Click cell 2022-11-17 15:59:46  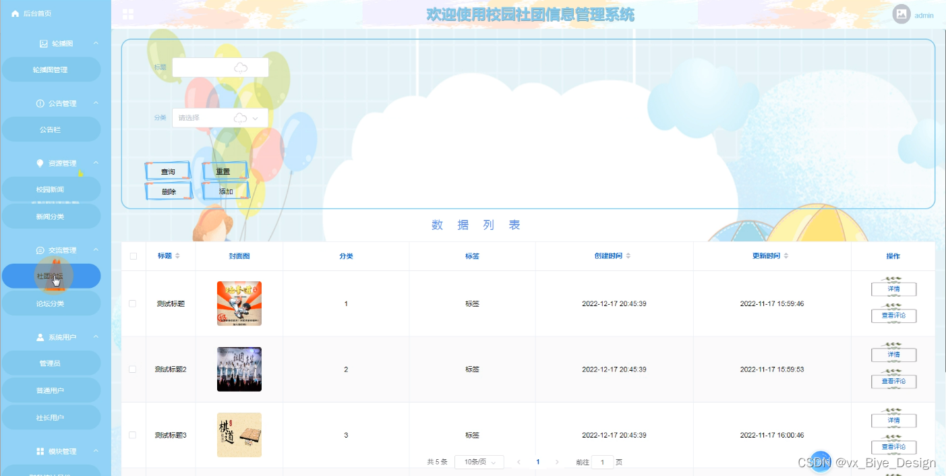tap(772, 303)
